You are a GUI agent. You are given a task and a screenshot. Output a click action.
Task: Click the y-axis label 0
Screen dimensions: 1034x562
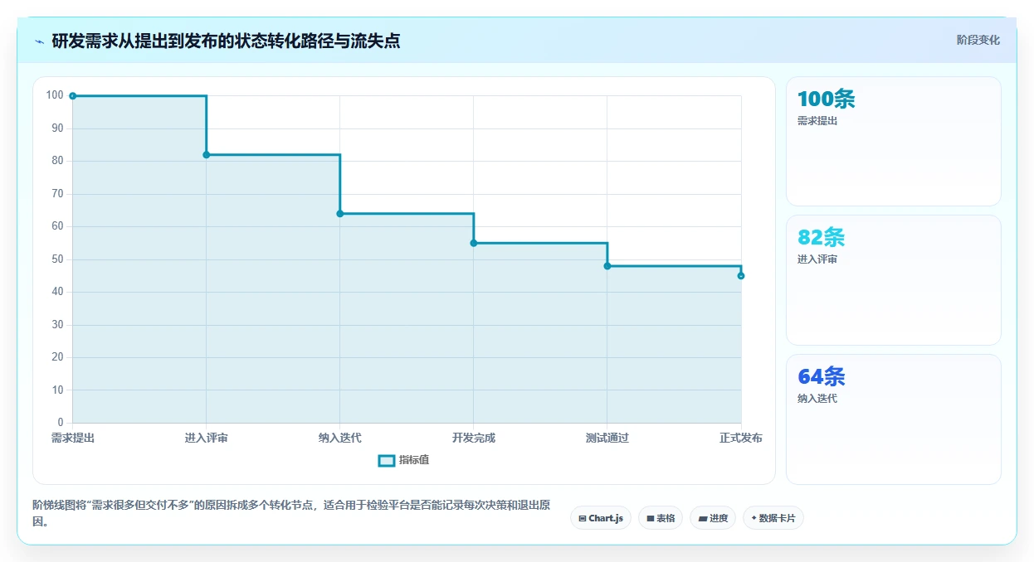click(x=61, y=423)
